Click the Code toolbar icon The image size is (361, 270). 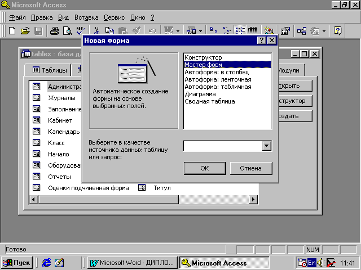coord(268,31)
